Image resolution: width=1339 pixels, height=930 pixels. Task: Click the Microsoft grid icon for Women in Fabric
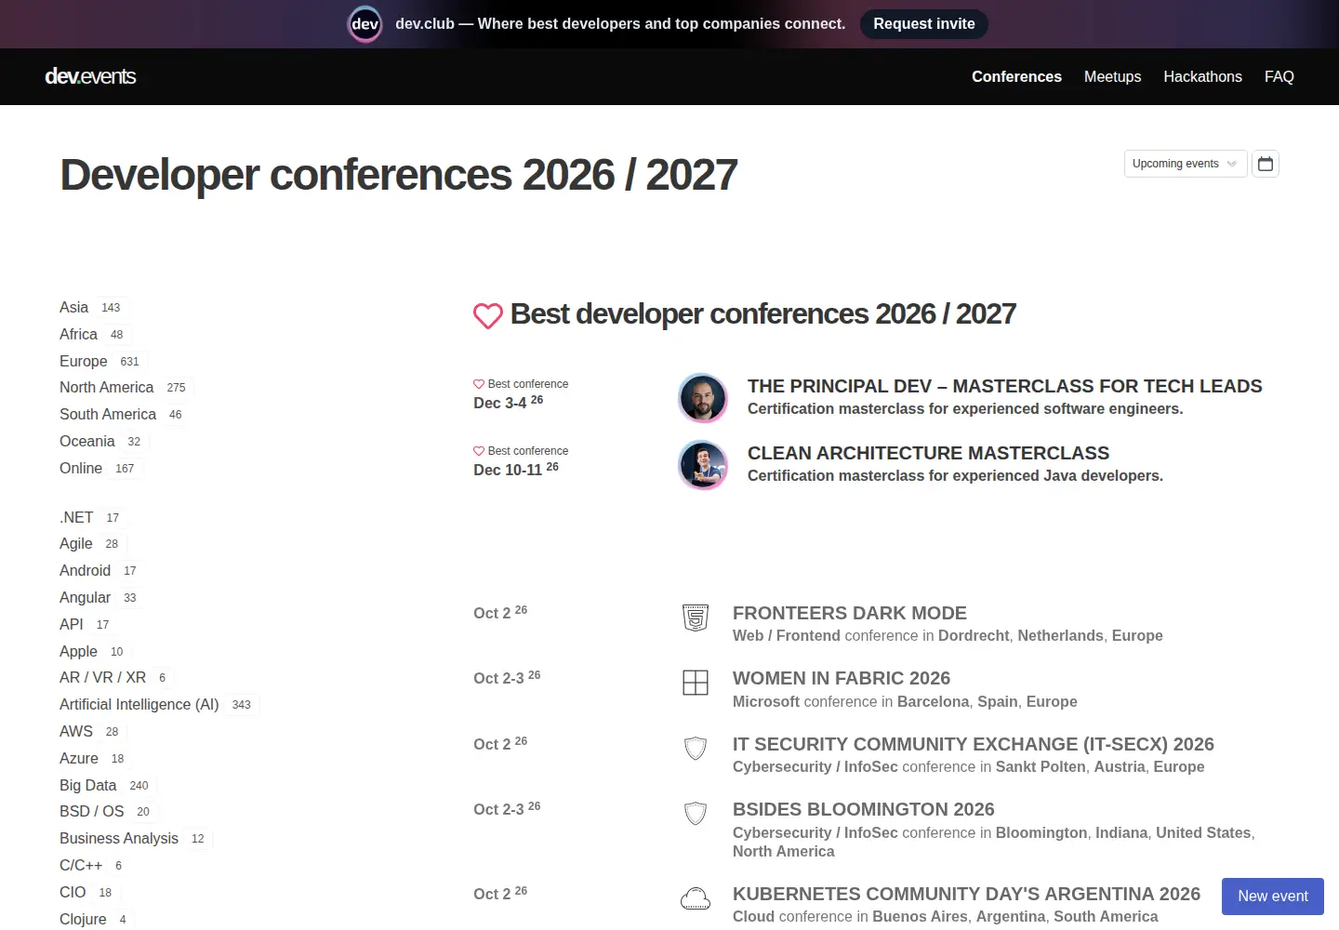pos(696,683)
